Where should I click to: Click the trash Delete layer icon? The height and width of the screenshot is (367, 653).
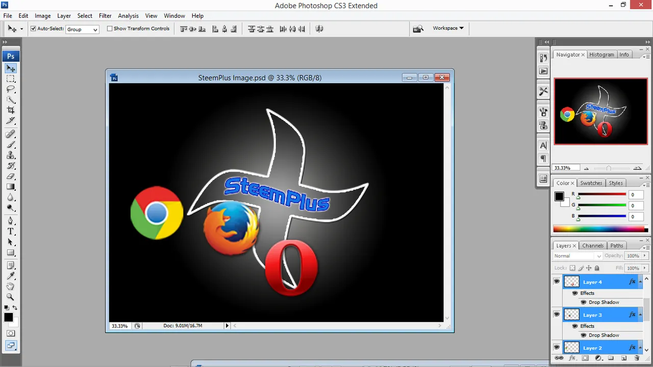(637, 358)
